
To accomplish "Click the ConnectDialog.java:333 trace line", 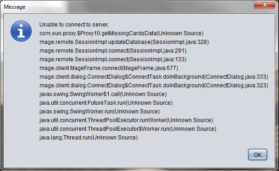I will [x=154, y=77].
